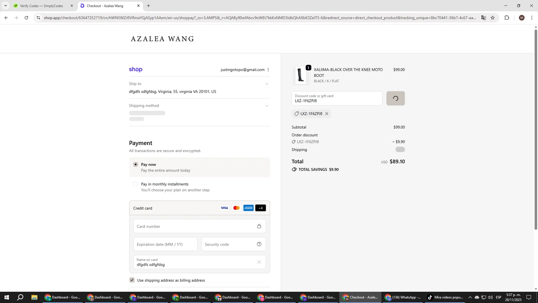Open the boot product thumbnail
538x303 pixels.
pyautogui.click(x=301, y=75)
